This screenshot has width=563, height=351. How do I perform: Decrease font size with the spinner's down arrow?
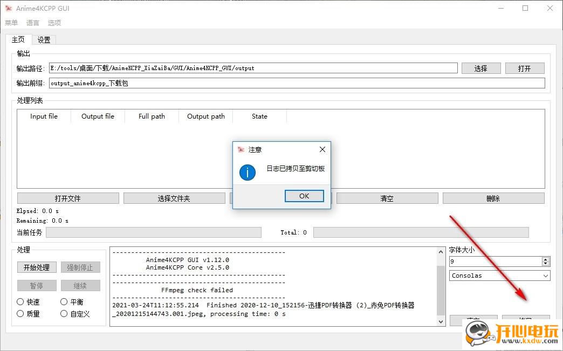tap(545, 264)
